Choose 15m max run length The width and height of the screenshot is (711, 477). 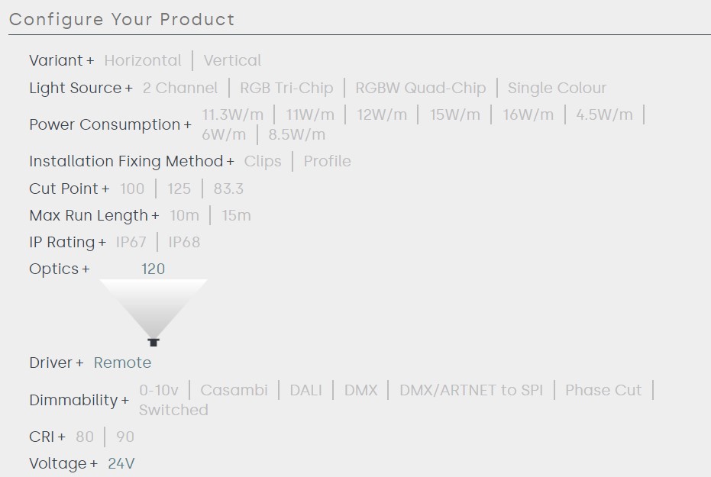tap(236, 216)
